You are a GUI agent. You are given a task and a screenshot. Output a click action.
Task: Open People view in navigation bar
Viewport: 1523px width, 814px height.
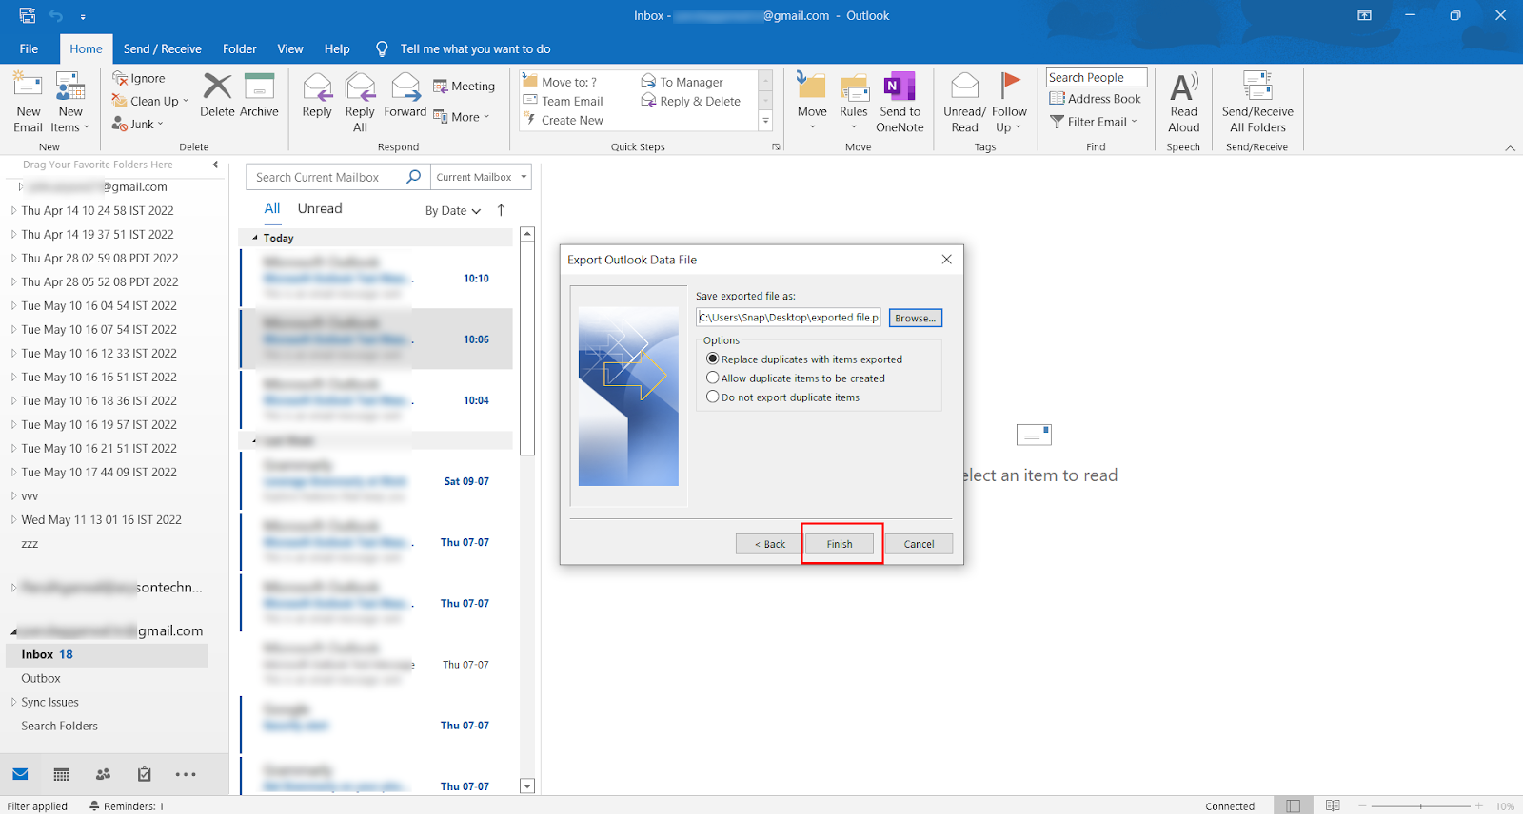(103, 774)
